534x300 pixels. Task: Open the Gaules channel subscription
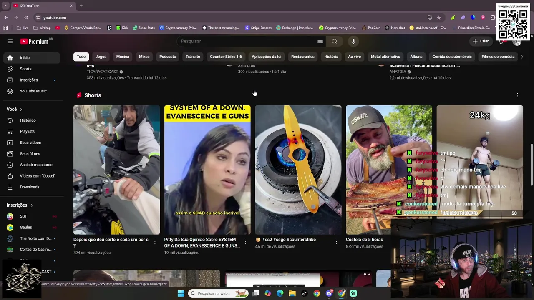coord(32,227)
